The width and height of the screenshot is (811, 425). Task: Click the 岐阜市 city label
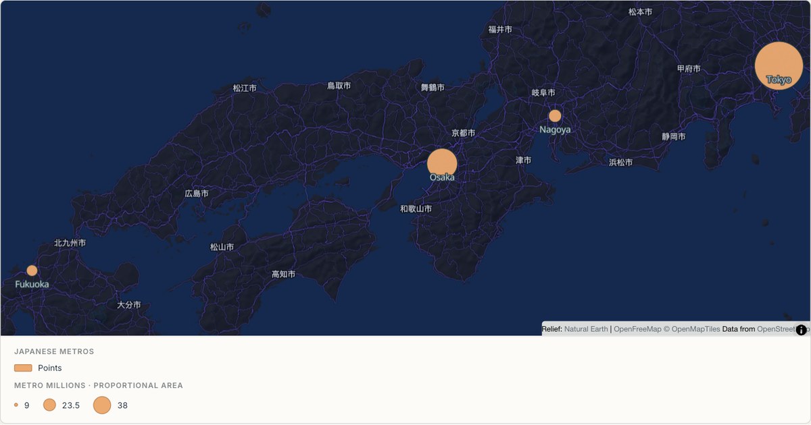543,92
